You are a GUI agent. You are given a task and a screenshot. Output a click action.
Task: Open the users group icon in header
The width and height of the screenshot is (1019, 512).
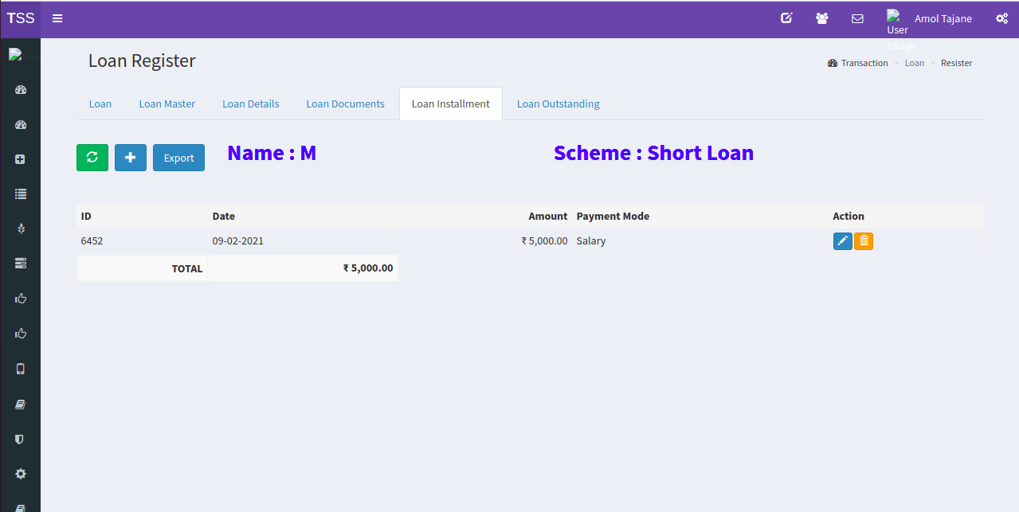tap(821, 18)
